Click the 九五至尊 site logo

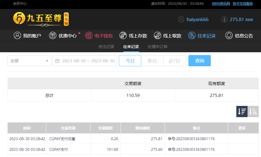point(41,19)
